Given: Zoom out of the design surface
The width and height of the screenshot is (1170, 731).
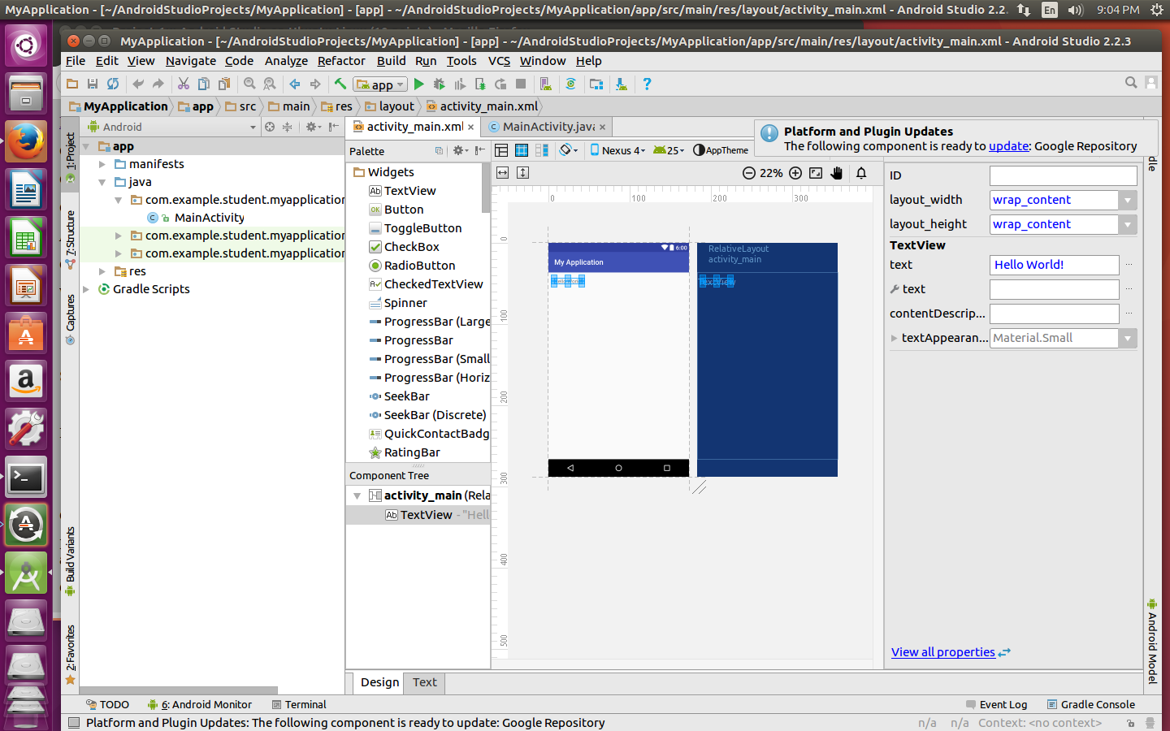Looking at the screenshot, I should (749, 173).
